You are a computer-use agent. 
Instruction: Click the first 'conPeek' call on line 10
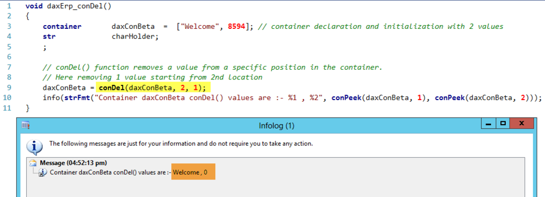coord(347,98)
